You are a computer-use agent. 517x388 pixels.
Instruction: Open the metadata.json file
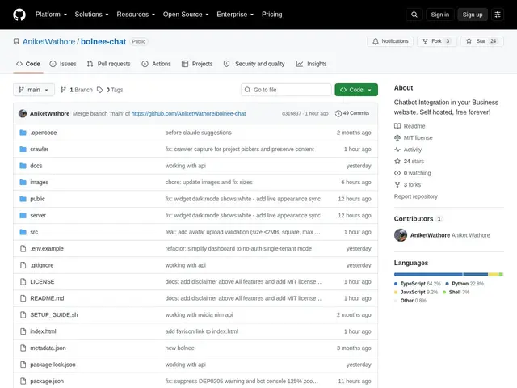tap(48, 348)
